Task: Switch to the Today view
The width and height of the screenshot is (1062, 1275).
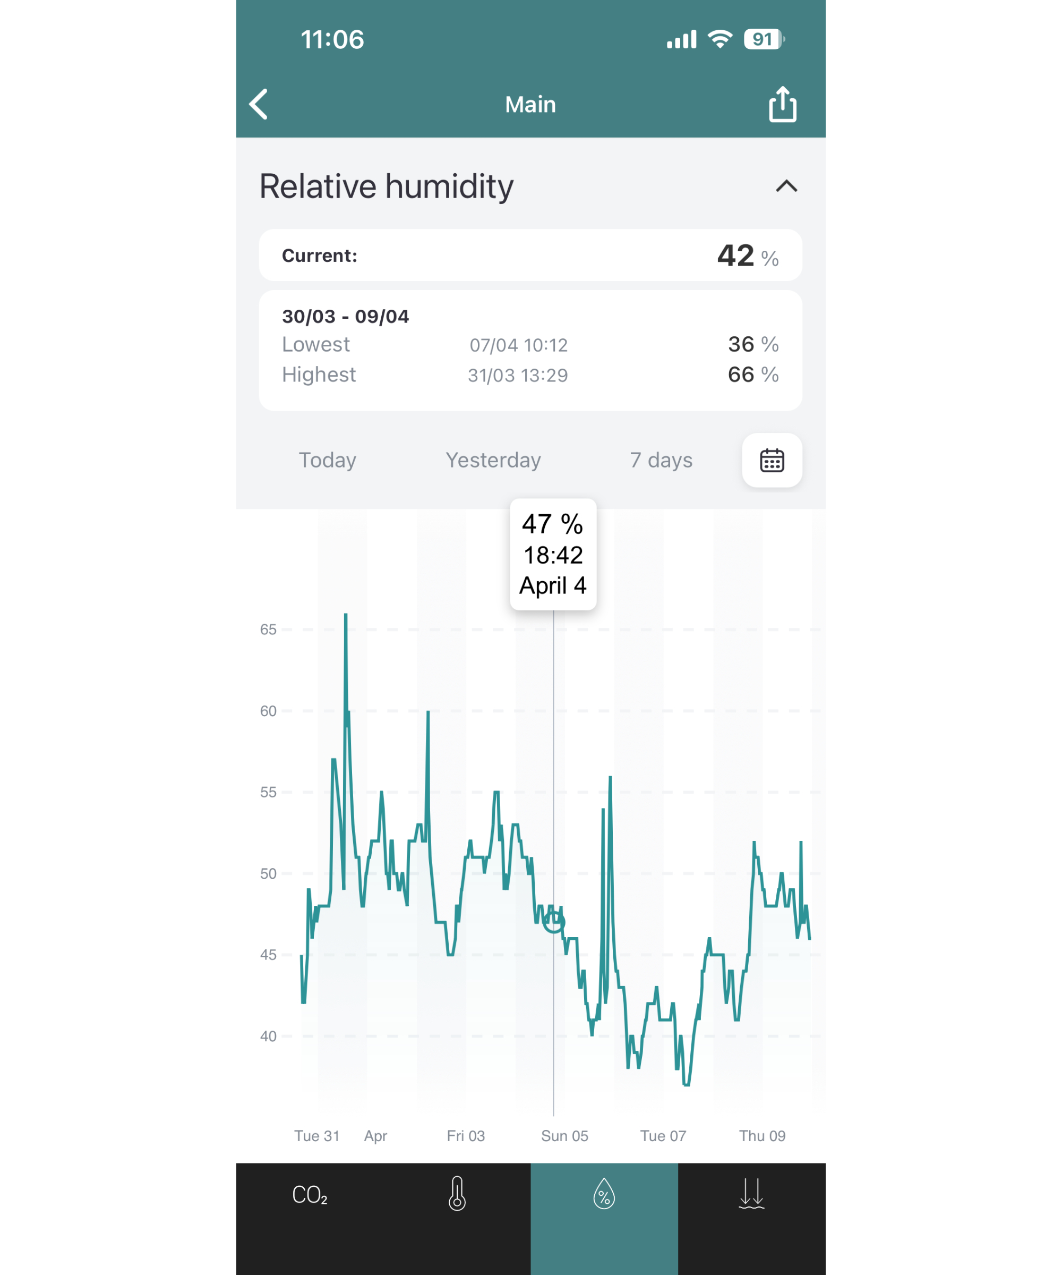Action: (327, 460)
